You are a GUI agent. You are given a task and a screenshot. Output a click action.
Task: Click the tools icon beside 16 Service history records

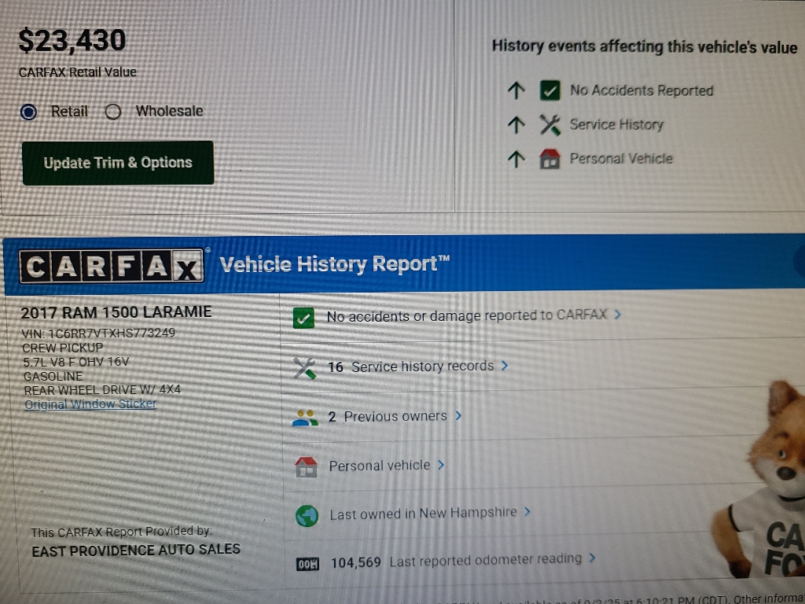coord(304,368)
